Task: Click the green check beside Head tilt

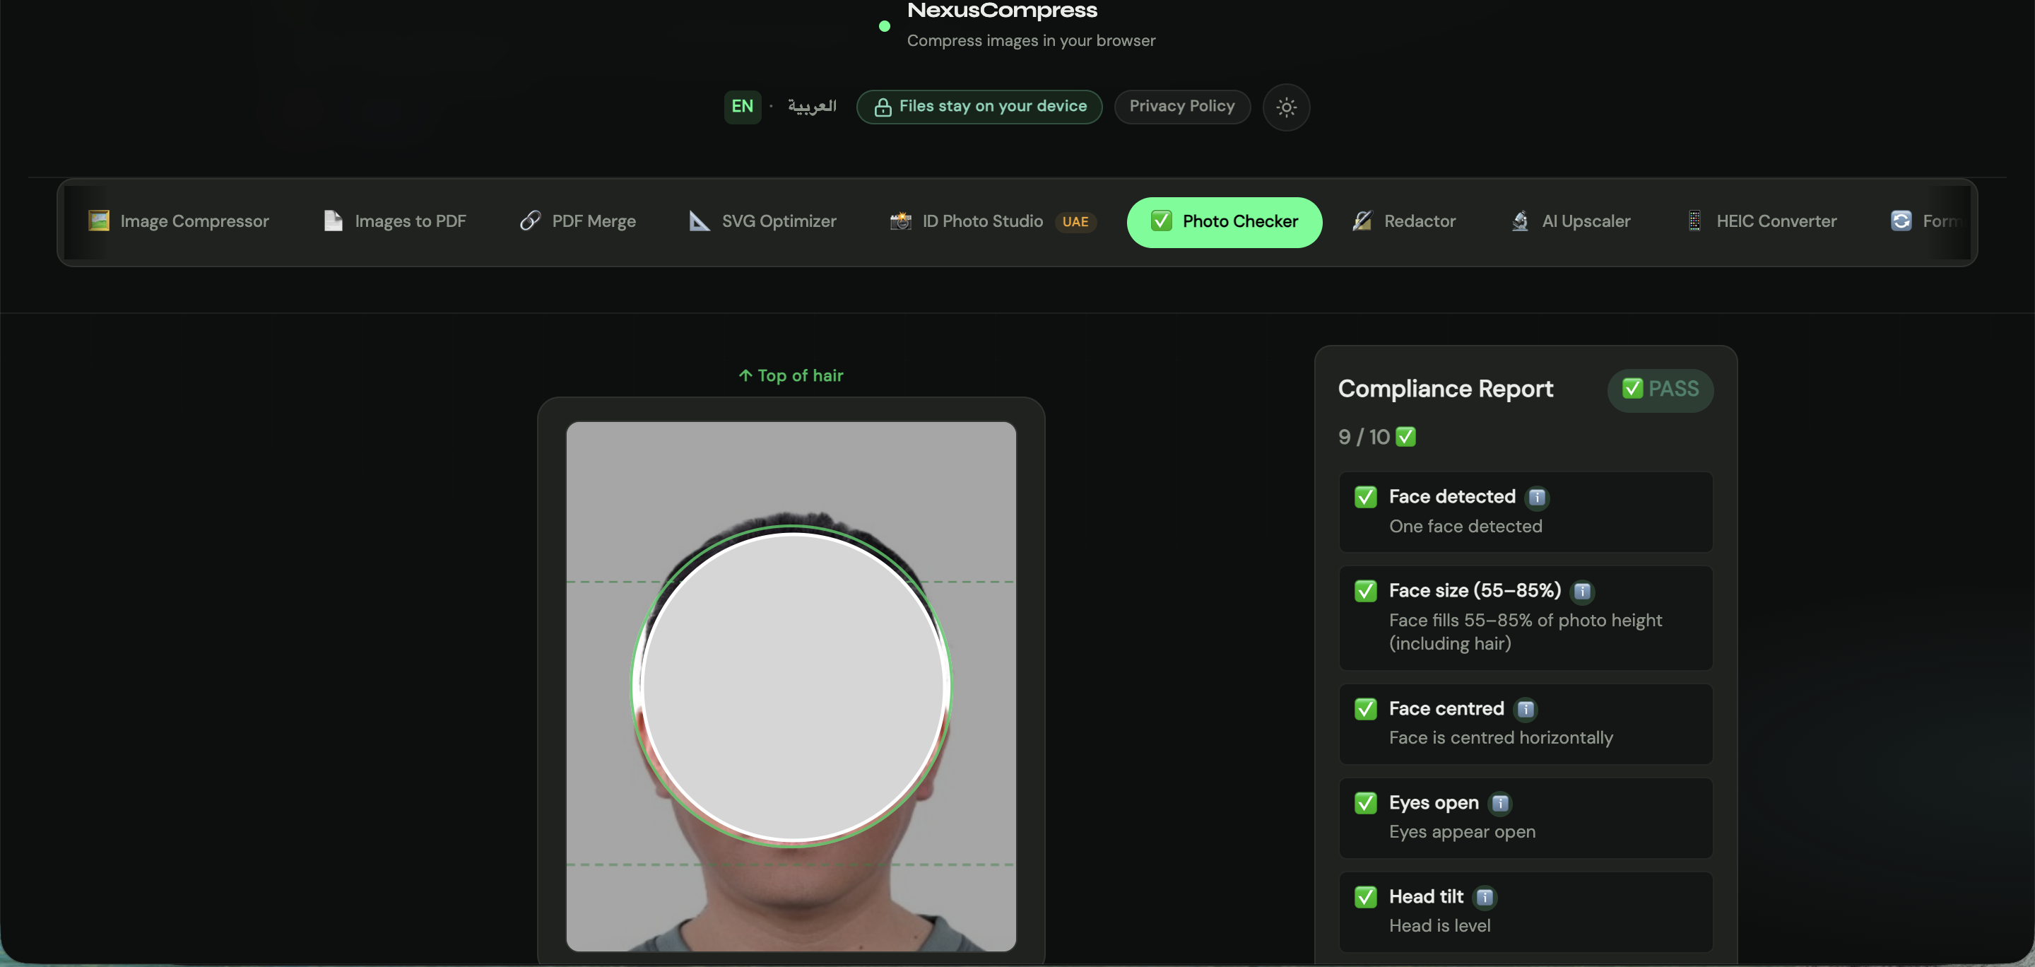Action: (x=1365, y=898)
